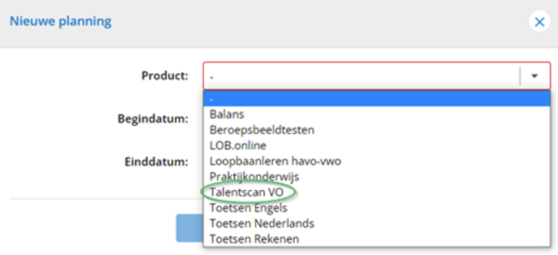Click the Einddatum label
The image size is (558, 255).
click(157, 161)
